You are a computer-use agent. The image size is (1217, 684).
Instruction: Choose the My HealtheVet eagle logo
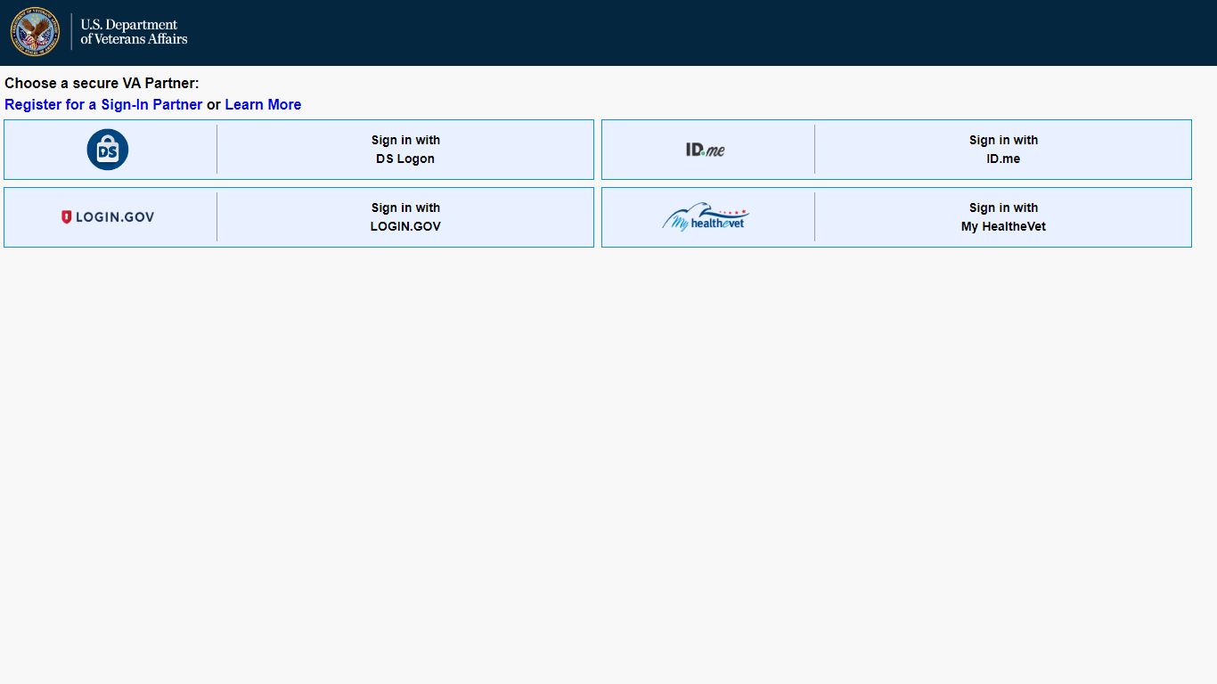coord(706,217)
